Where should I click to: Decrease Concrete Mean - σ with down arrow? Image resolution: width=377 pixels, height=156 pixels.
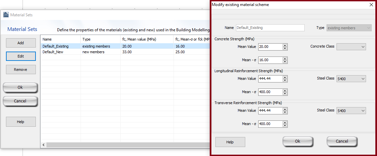pyautogui.click(x=285, y=62)
